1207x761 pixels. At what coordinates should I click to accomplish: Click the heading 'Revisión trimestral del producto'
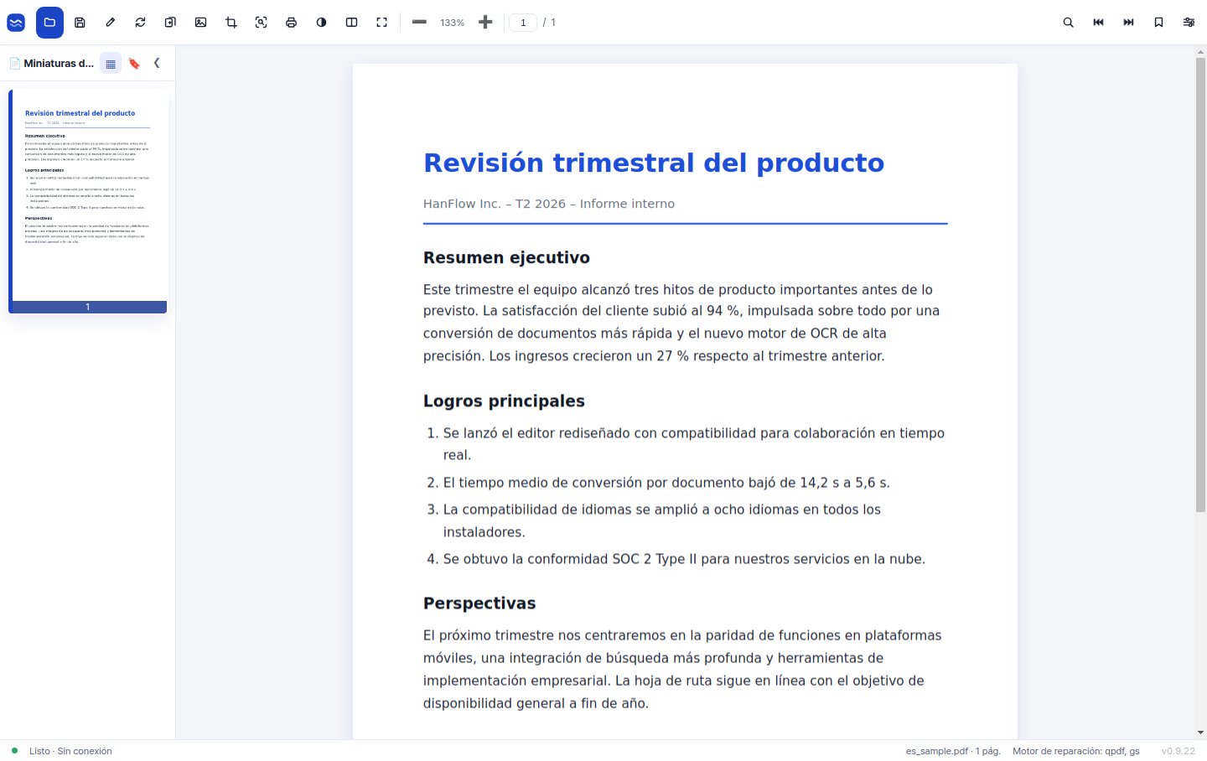[x=654, y=163]
